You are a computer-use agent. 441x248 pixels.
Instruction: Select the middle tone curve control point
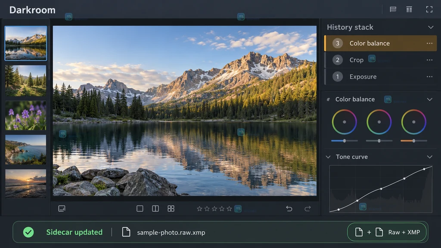click(381, 189)
